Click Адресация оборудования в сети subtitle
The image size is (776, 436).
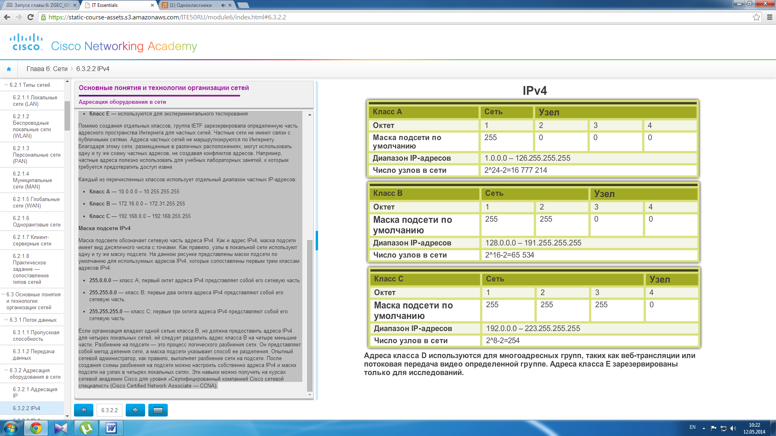(122, 102)
